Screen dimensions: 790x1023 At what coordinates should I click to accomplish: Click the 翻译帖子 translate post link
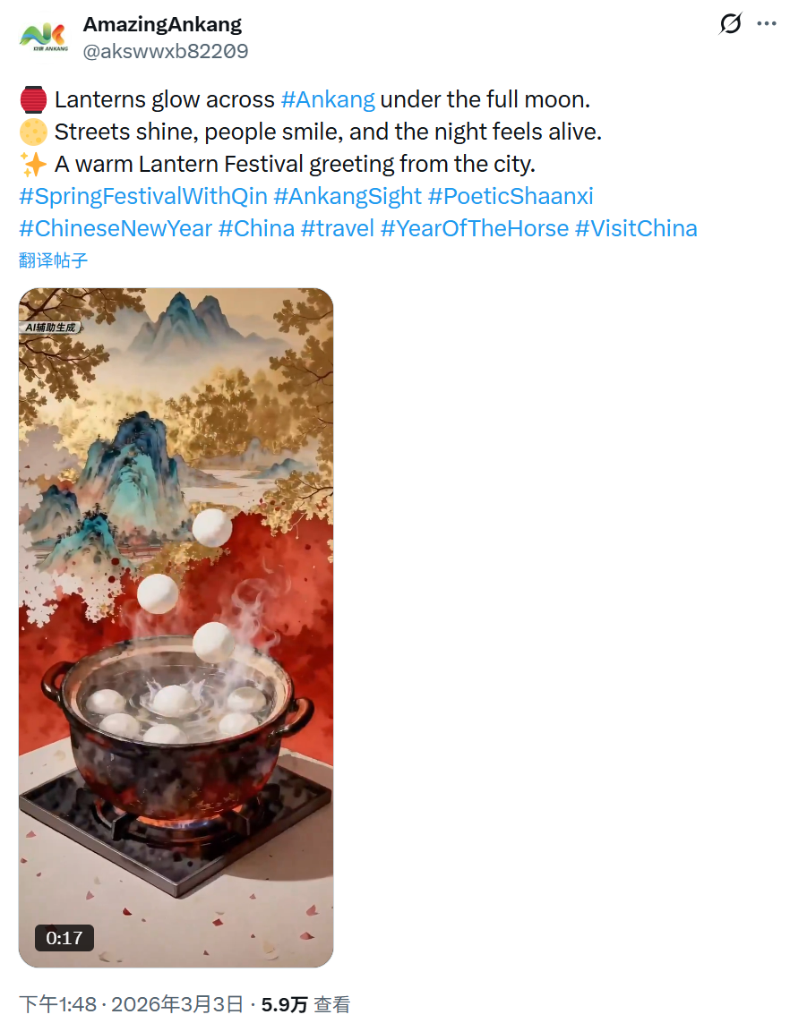[54, 260]
